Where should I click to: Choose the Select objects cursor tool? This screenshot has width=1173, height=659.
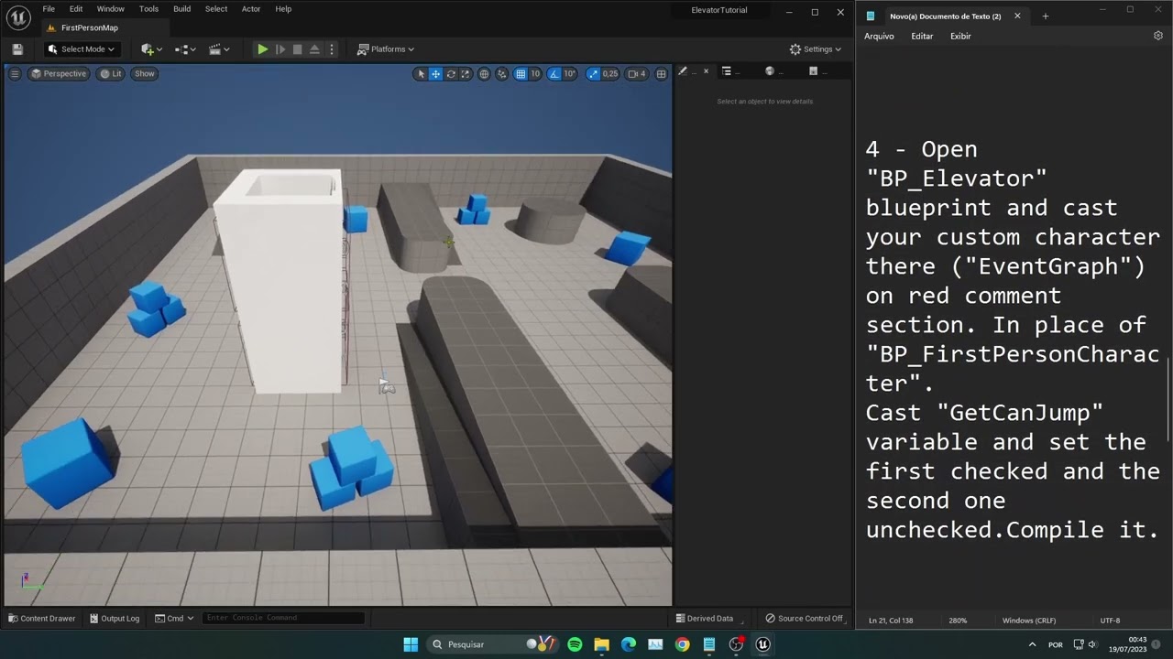[421, 74]
